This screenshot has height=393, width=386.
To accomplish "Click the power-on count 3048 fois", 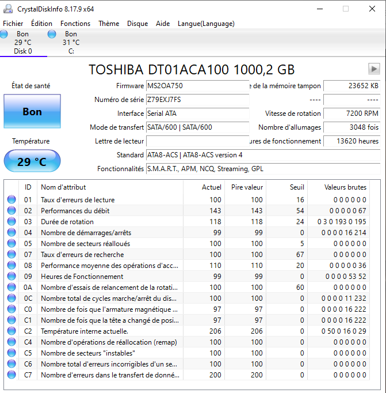I will (351, 127).
